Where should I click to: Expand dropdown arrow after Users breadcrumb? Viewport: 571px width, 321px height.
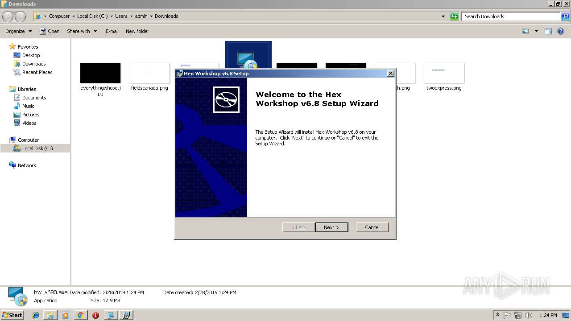[x=131, y=16]
